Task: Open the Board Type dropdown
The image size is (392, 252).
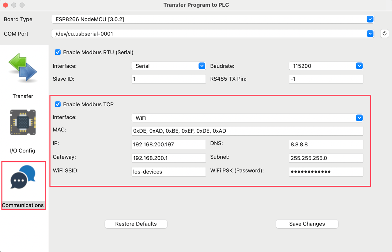Action: point(370,19)
